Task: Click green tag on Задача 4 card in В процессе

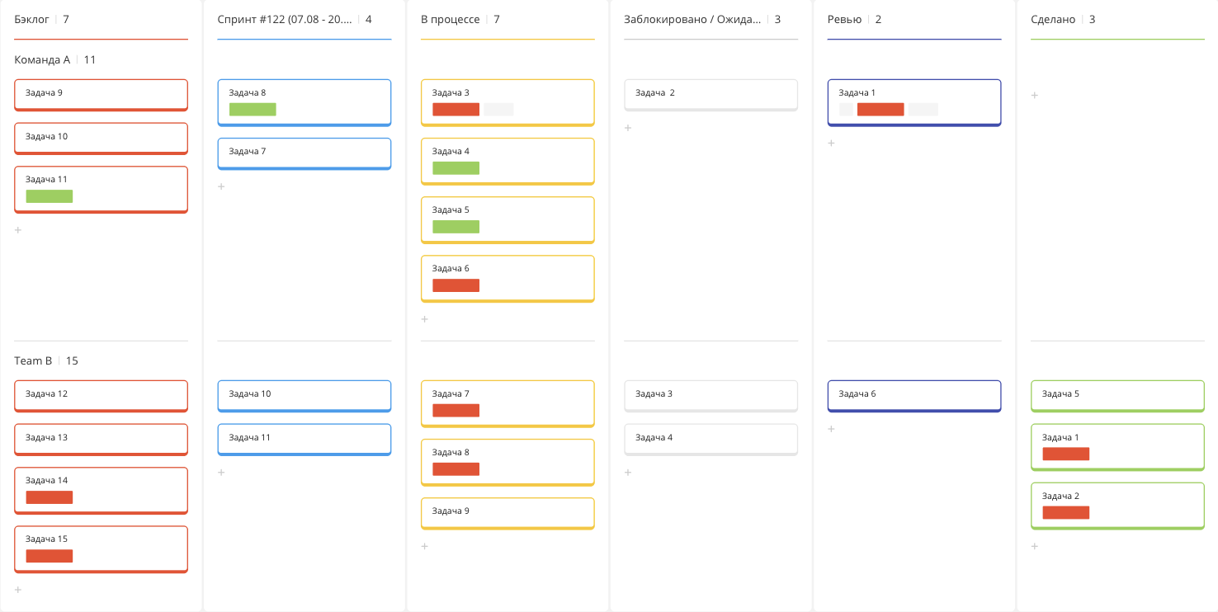Action: pos(456,168)
